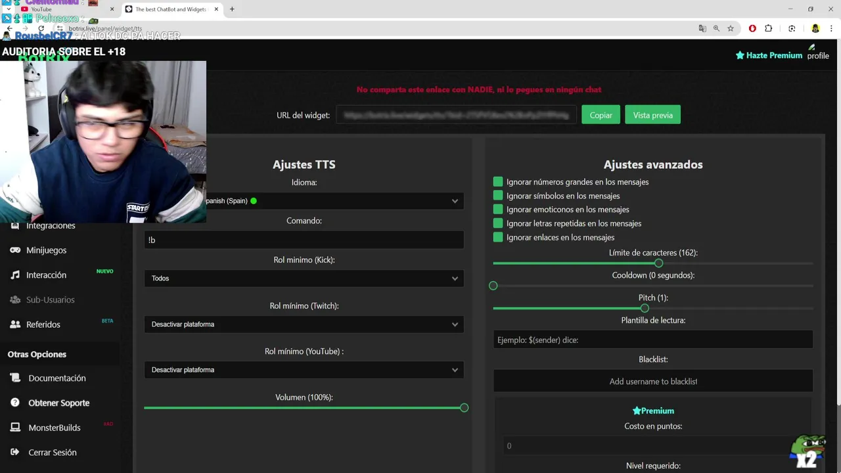The width and height of the screenshot is (841, 473).
Task: Click MonsterBuilds link
Action: pyautogui.click(x=54, y=428)
